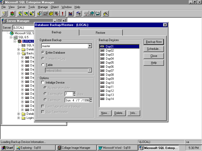This screenshot has height=151, width=202.
Task: Choose the Table radio button
Action: click(43, 65)
